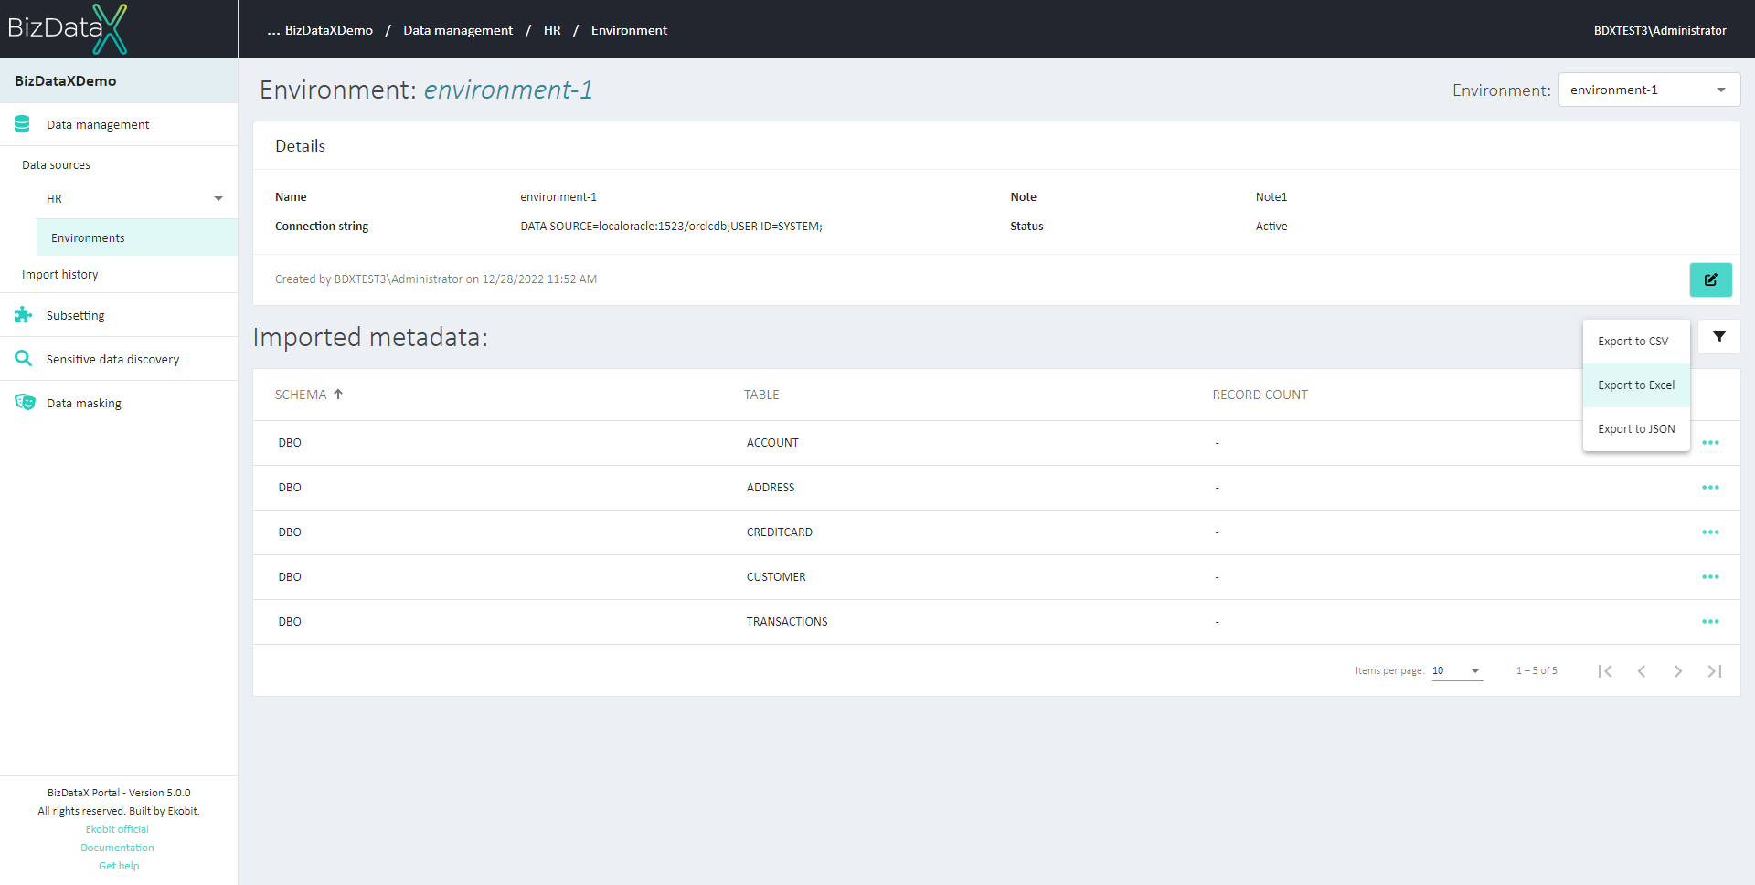
Task: Click CUSTOMER table name cell
Action: point(776,577)
